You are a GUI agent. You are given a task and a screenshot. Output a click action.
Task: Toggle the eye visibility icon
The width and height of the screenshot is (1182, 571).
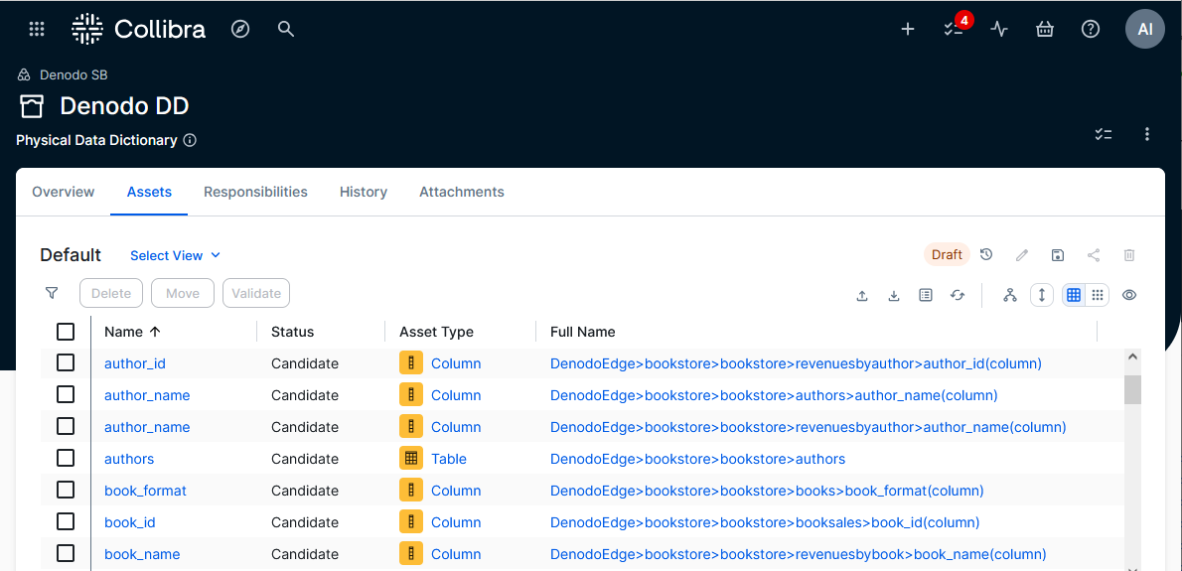coord(1129,295)
